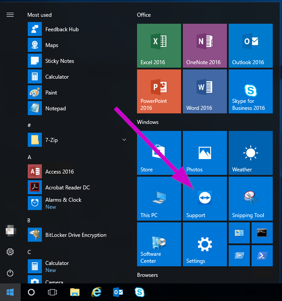Launch the Support TeamViewer tile
The image size is (282, 301).
coord(205,199)
